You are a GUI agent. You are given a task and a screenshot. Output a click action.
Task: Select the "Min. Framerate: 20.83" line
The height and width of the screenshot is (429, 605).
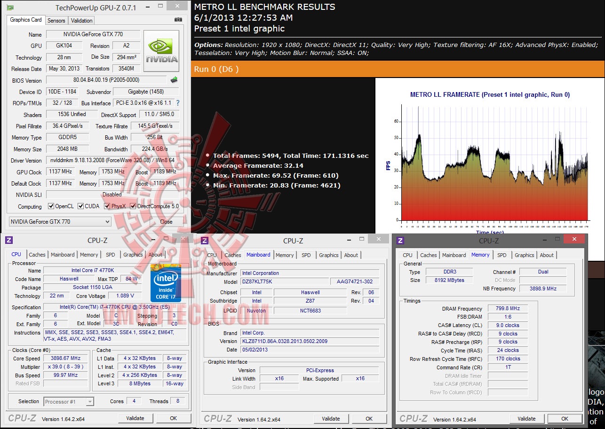(277, 185)
